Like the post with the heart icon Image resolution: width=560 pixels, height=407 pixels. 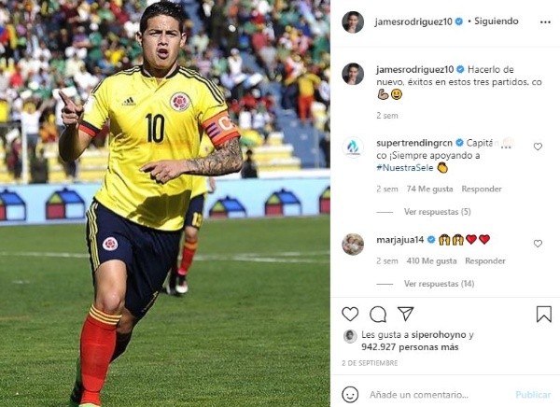pyautogui.click(x=350, y=314)
